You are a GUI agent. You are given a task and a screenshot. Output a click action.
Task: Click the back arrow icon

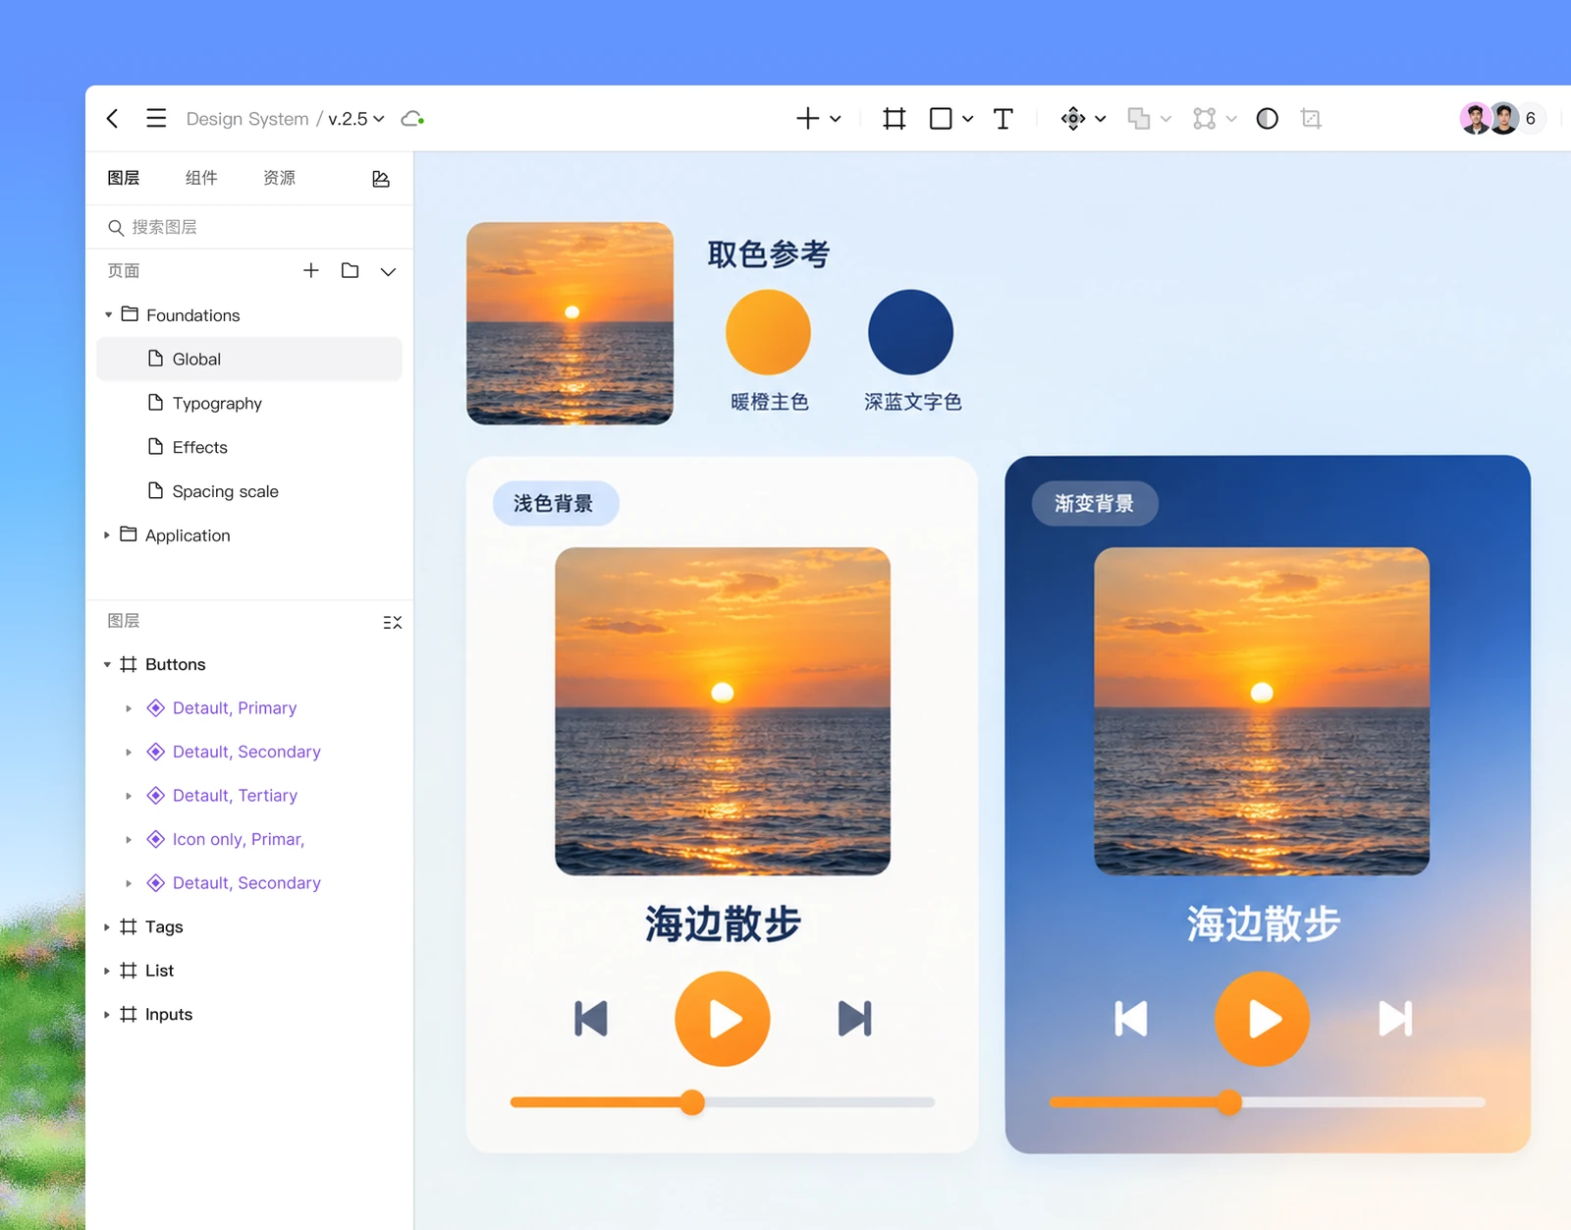point(112,119)
